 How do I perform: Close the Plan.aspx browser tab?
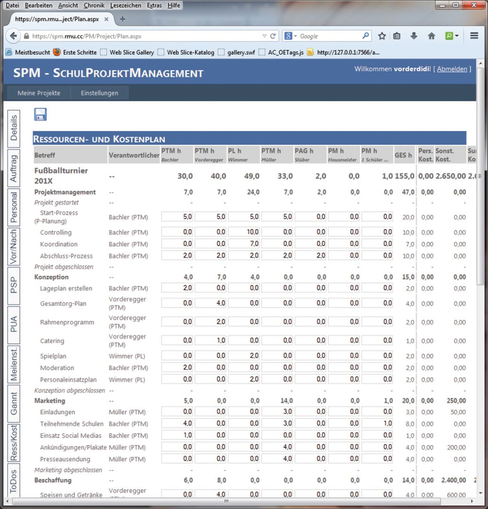tap(106, 19)
